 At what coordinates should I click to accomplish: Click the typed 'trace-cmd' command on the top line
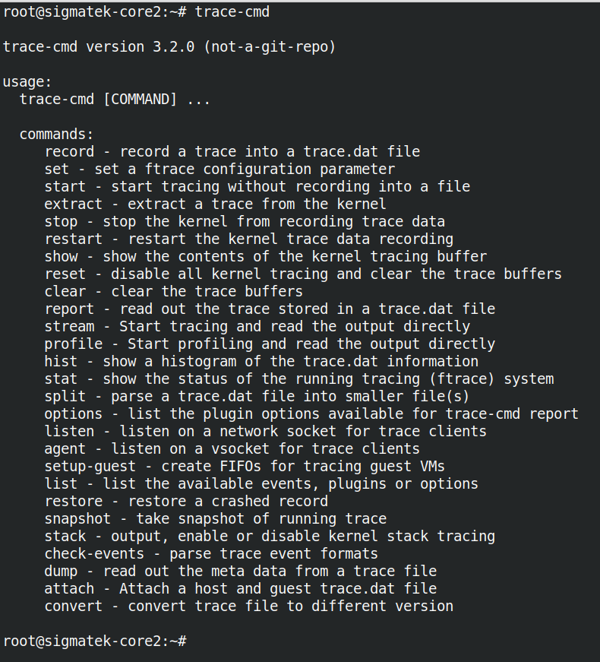[232, 11]
